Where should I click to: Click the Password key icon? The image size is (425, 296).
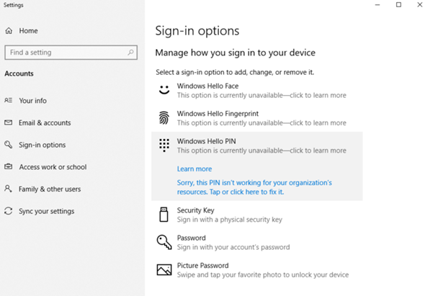coord(164,242)
